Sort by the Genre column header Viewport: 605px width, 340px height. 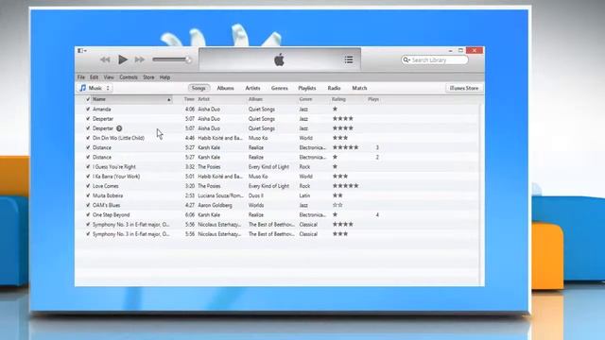(305, 99)
